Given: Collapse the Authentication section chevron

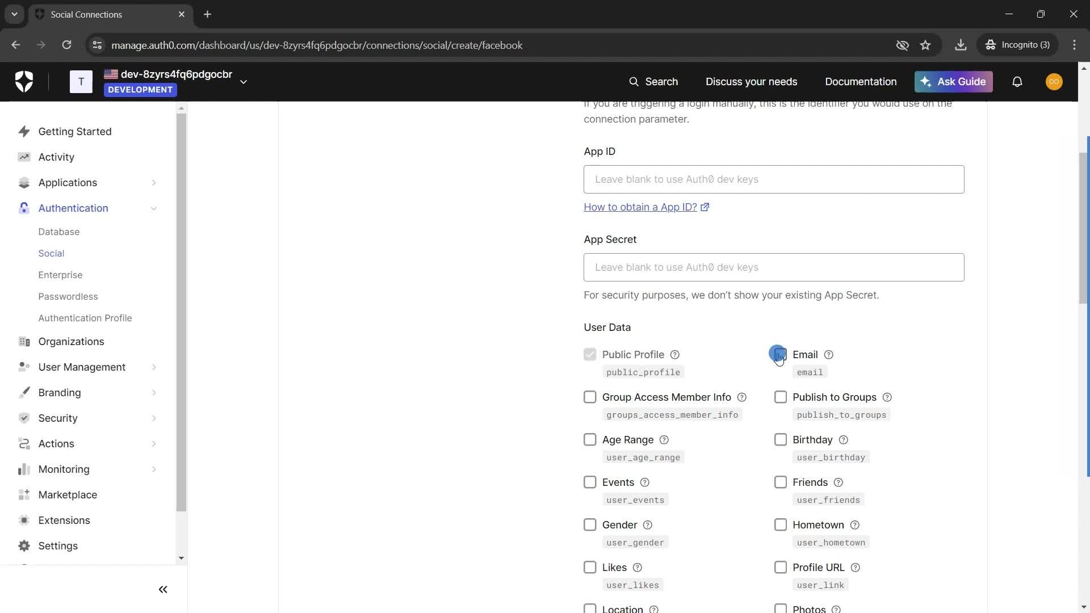Looking at the screenshot, I should (x=154, y=208).
